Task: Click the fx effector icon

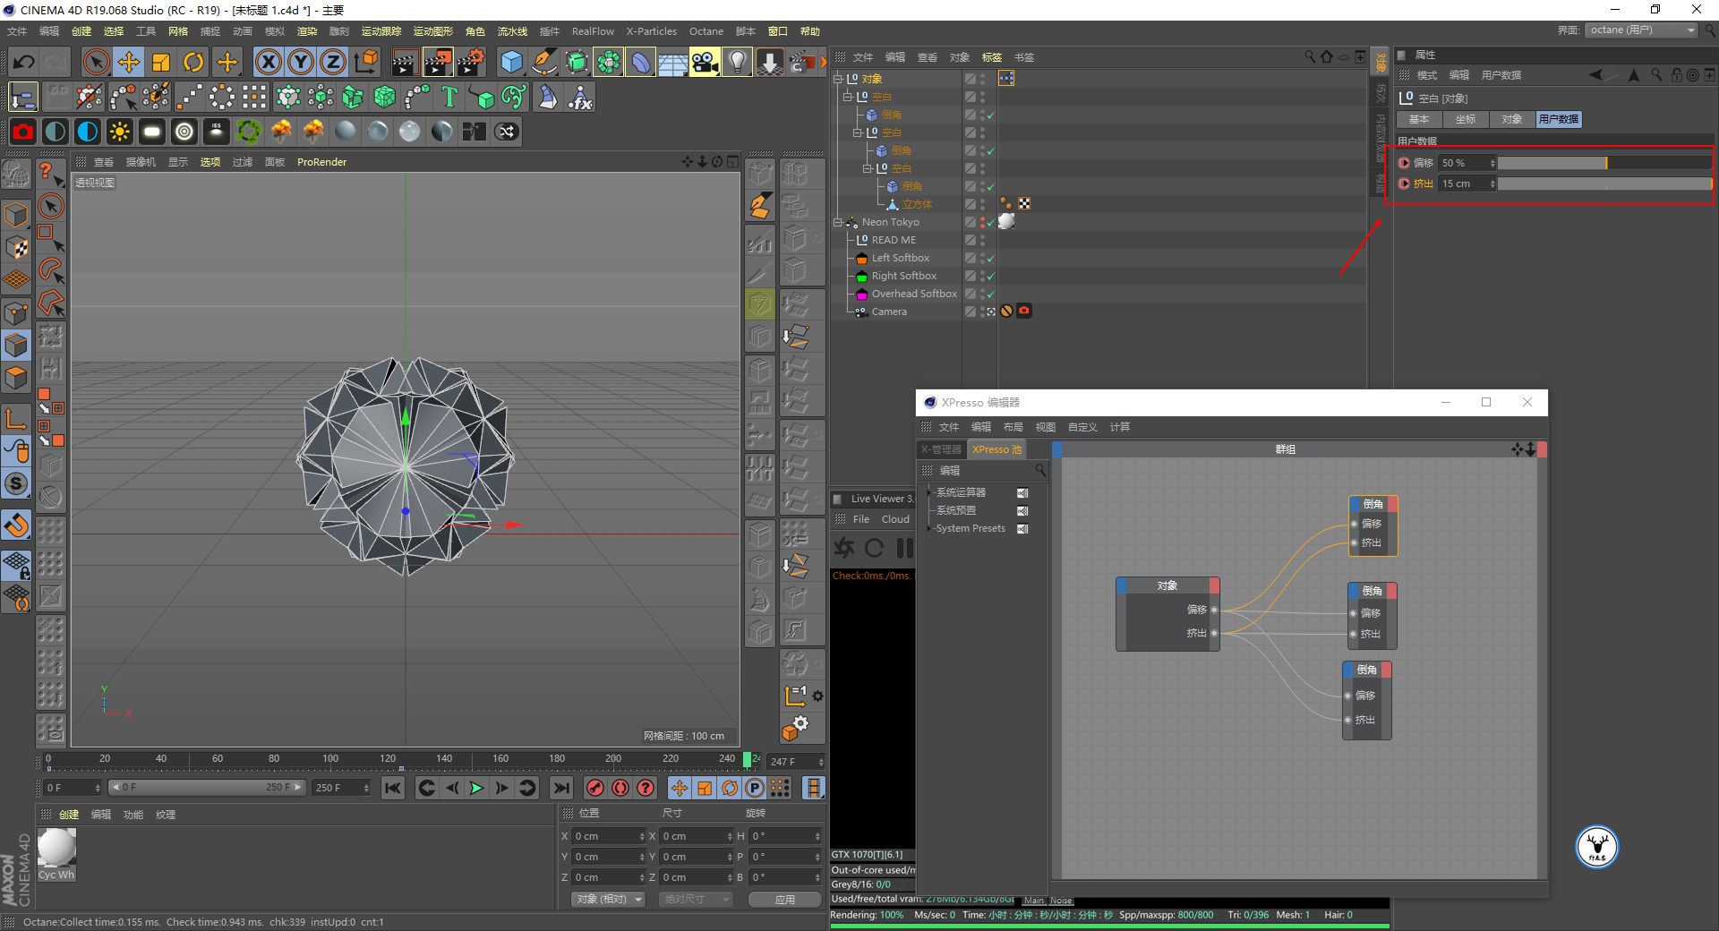Action: click(580, 97)
